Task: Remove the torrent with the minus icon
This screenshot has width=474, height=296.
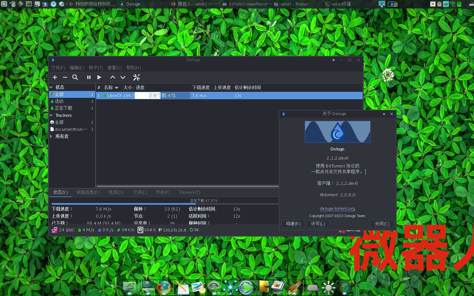Action: click(x=65, y=78)
